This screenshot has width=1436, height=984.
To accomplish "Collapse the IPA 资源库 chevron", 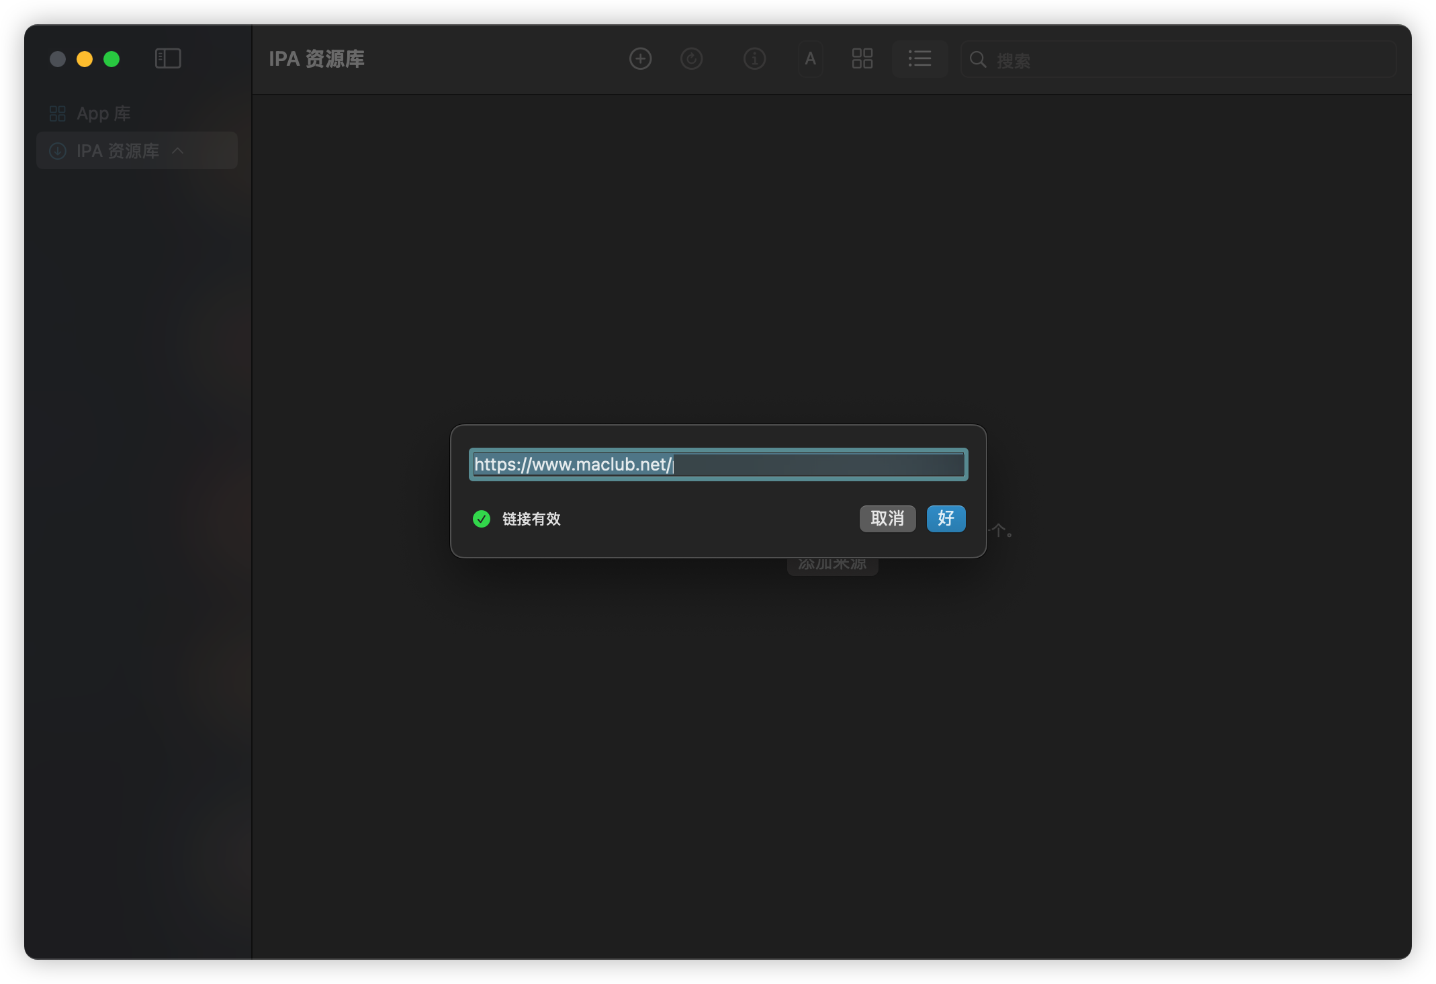I will 178,151.
